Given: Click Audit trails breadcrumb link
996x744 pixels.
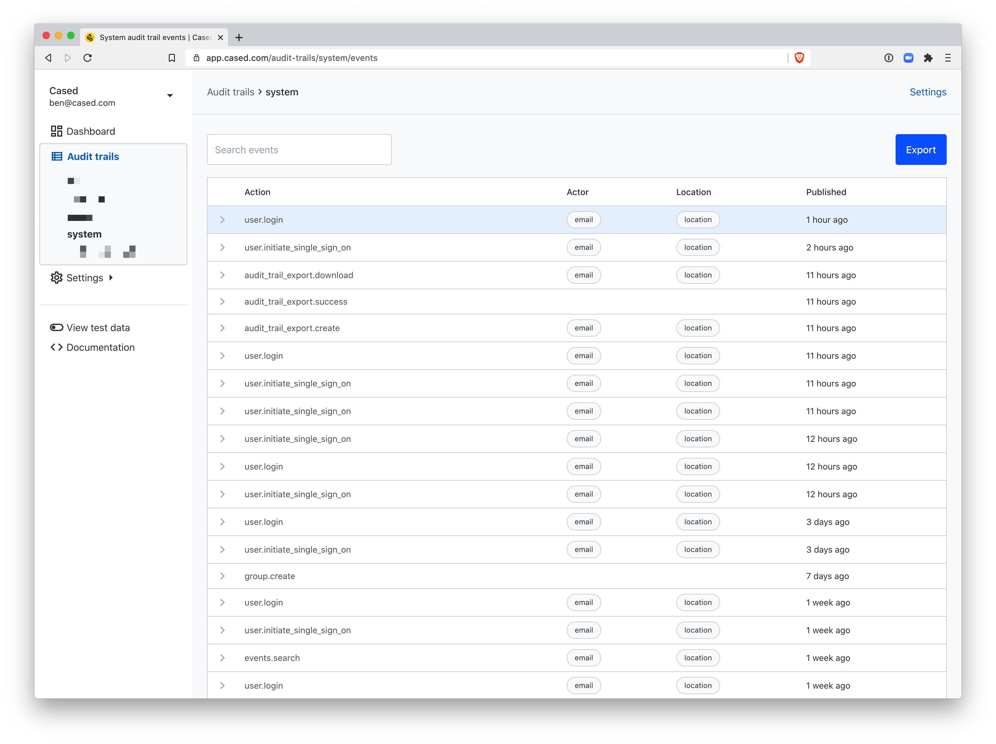Looking at the screenshot, I should 231,92.
